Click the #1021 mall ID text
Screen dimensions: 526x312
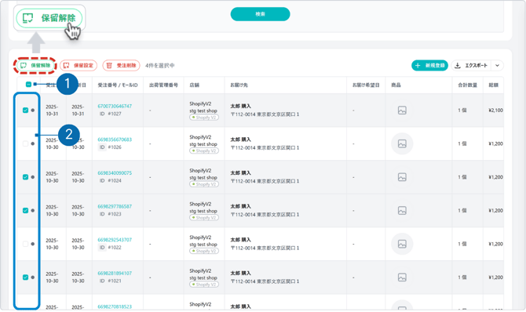coord(115,281)
